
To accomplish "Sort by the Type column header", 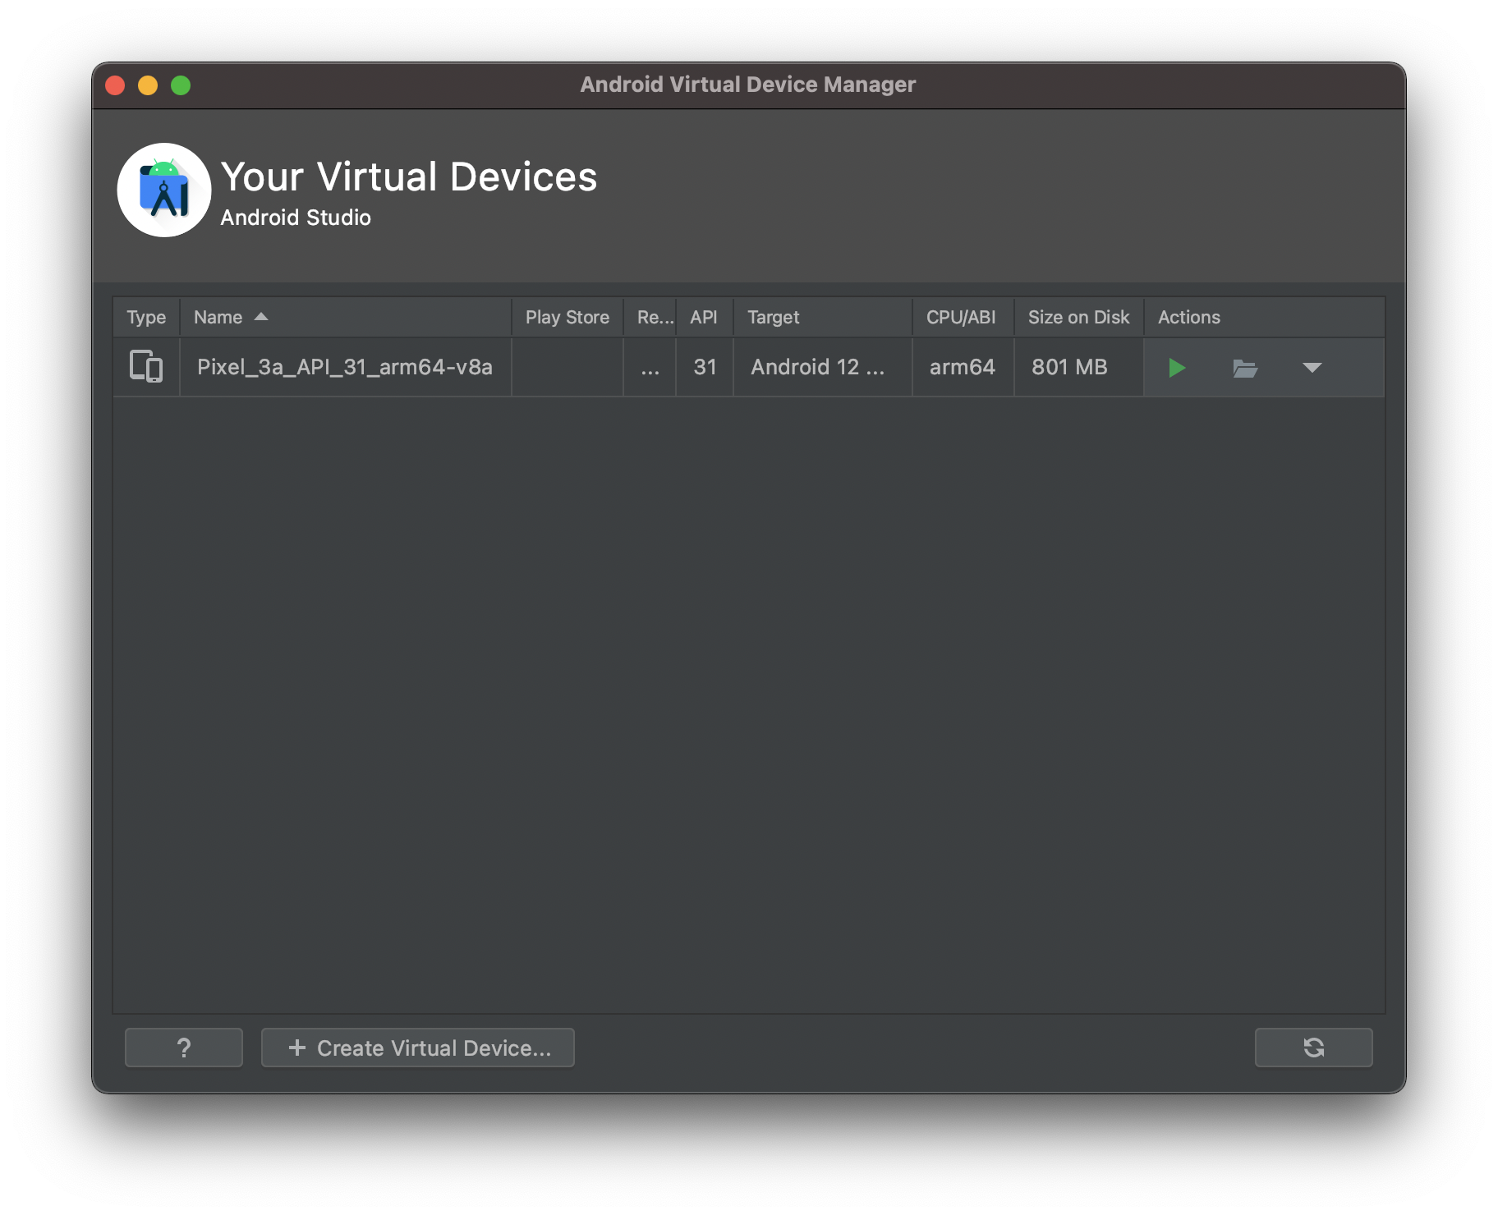I will click(146, 318).
